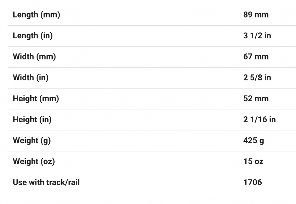Click the Weight (g) row label
296x204 pixels.
point(32,141)
